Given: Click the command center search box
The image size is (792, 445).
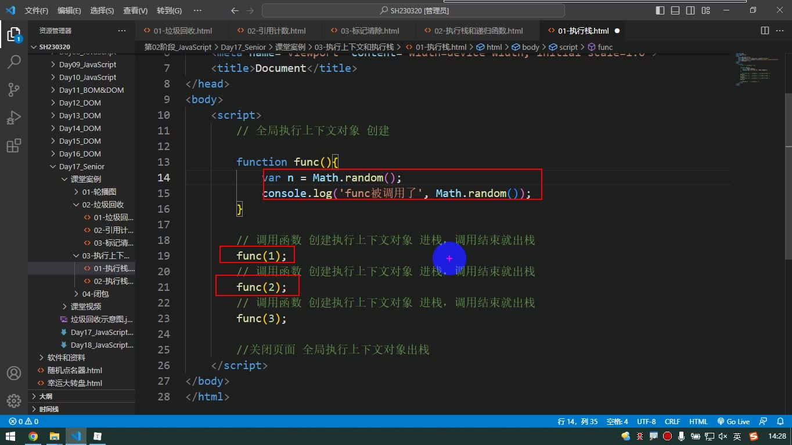Looking at the screenshot, I should (414, 10).
